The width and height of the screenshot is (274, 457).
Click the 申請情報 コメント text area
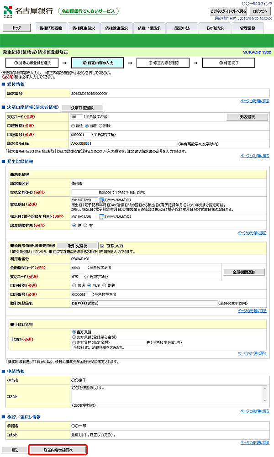[167, 394]
